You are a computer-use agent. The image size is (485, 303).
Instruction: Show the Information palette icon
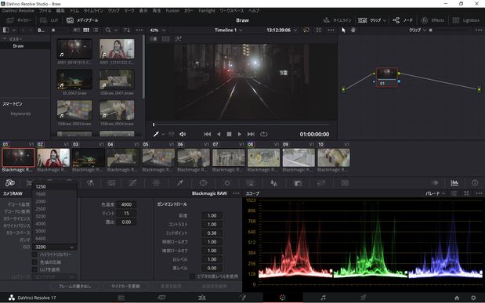coord(475,182)
